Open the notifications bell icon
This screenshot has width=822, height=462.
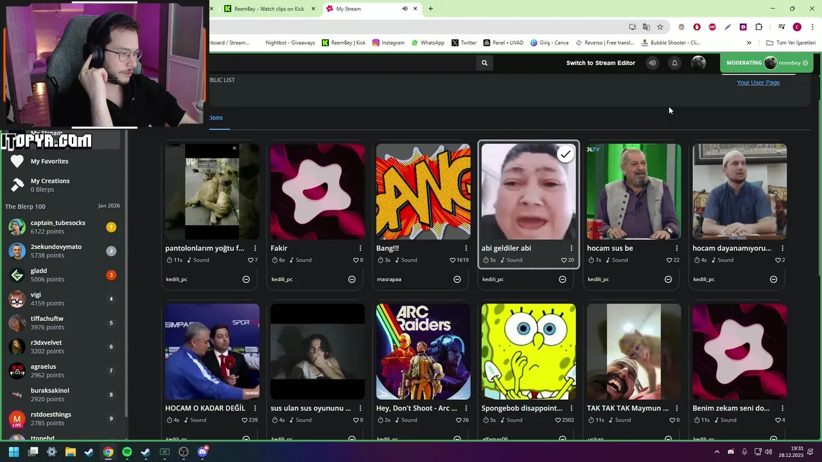(674, 63)
